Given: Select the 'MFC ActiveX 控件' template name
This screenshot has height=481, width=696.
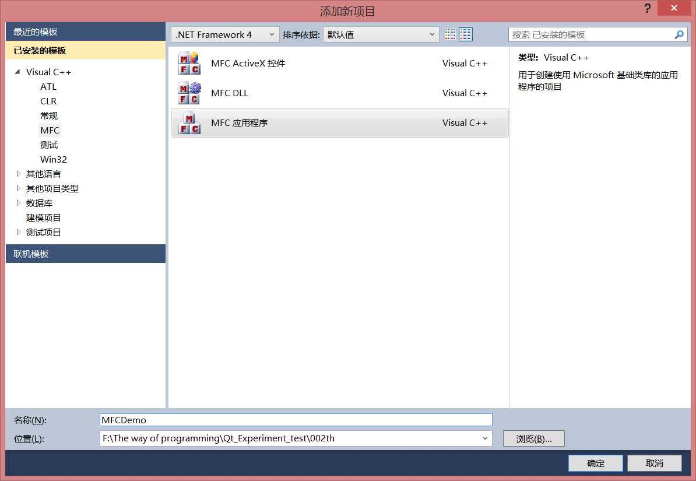Looking at the screenshot, I should [x=248, y=64].
